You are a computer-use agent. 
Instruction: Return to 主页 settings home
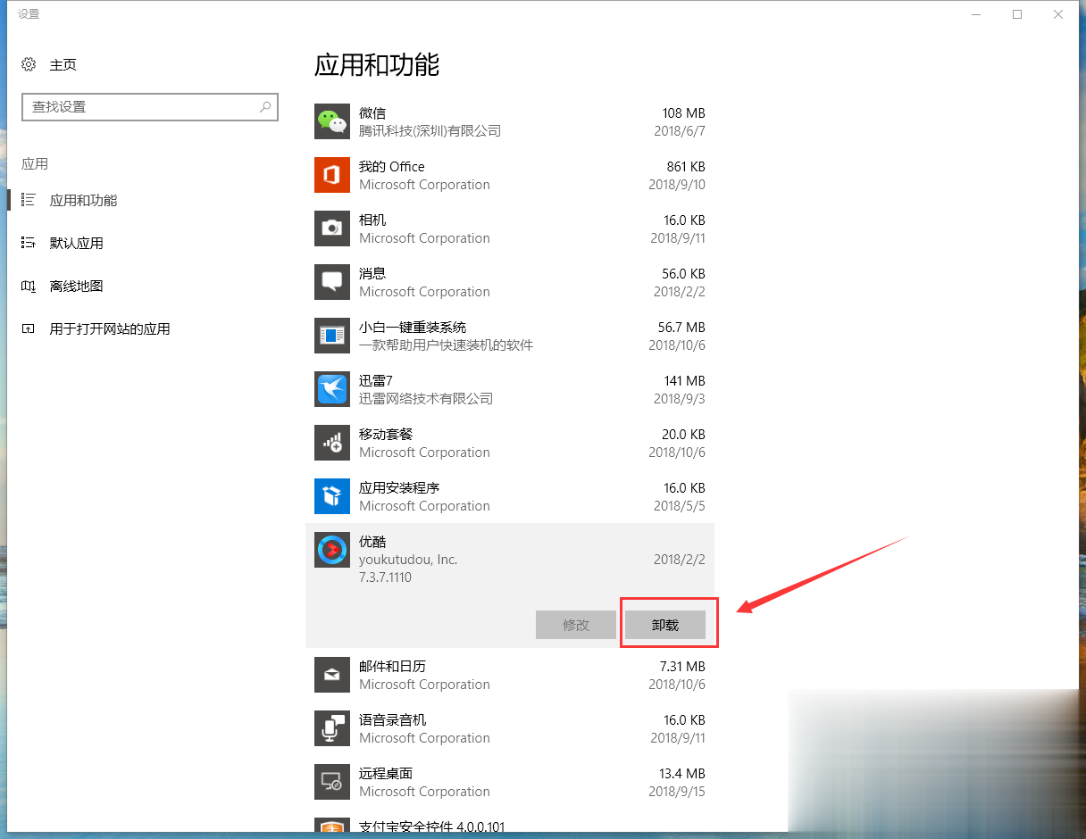tap(63, 64)
